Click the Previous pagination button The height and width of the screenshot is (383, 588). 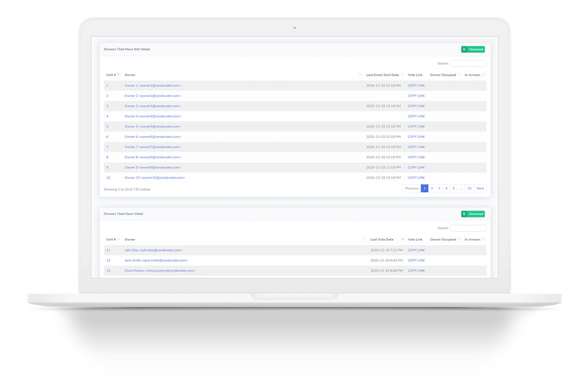[412, 188]
